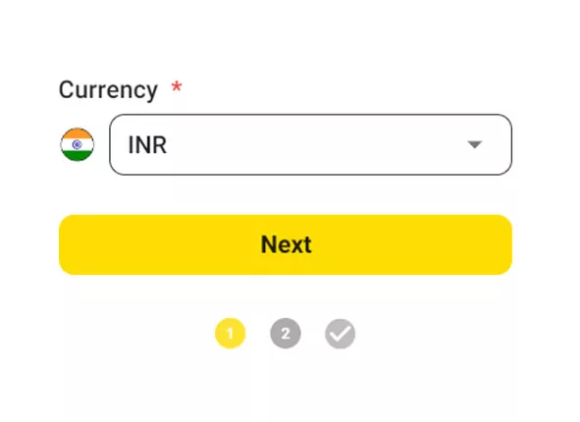Jump to the final confirmation step indicator

coord(340,334)
